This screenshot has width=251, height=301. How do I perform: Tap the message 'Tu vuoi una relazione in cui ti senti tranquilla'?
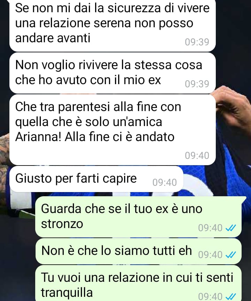138,283
